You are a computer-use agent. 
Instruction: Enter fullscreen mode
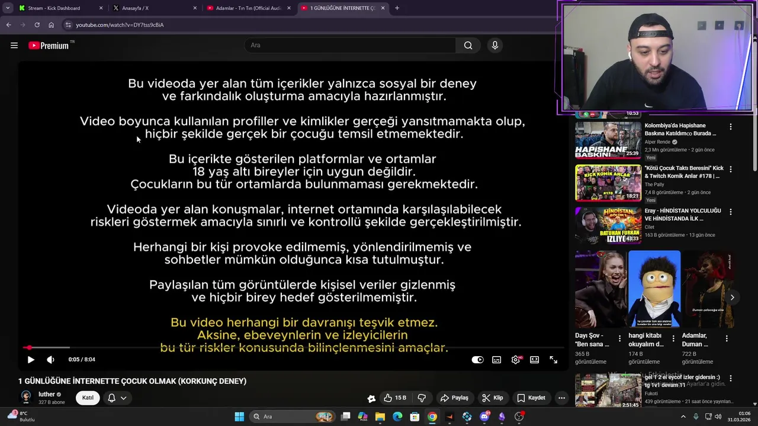pos(553,360)
